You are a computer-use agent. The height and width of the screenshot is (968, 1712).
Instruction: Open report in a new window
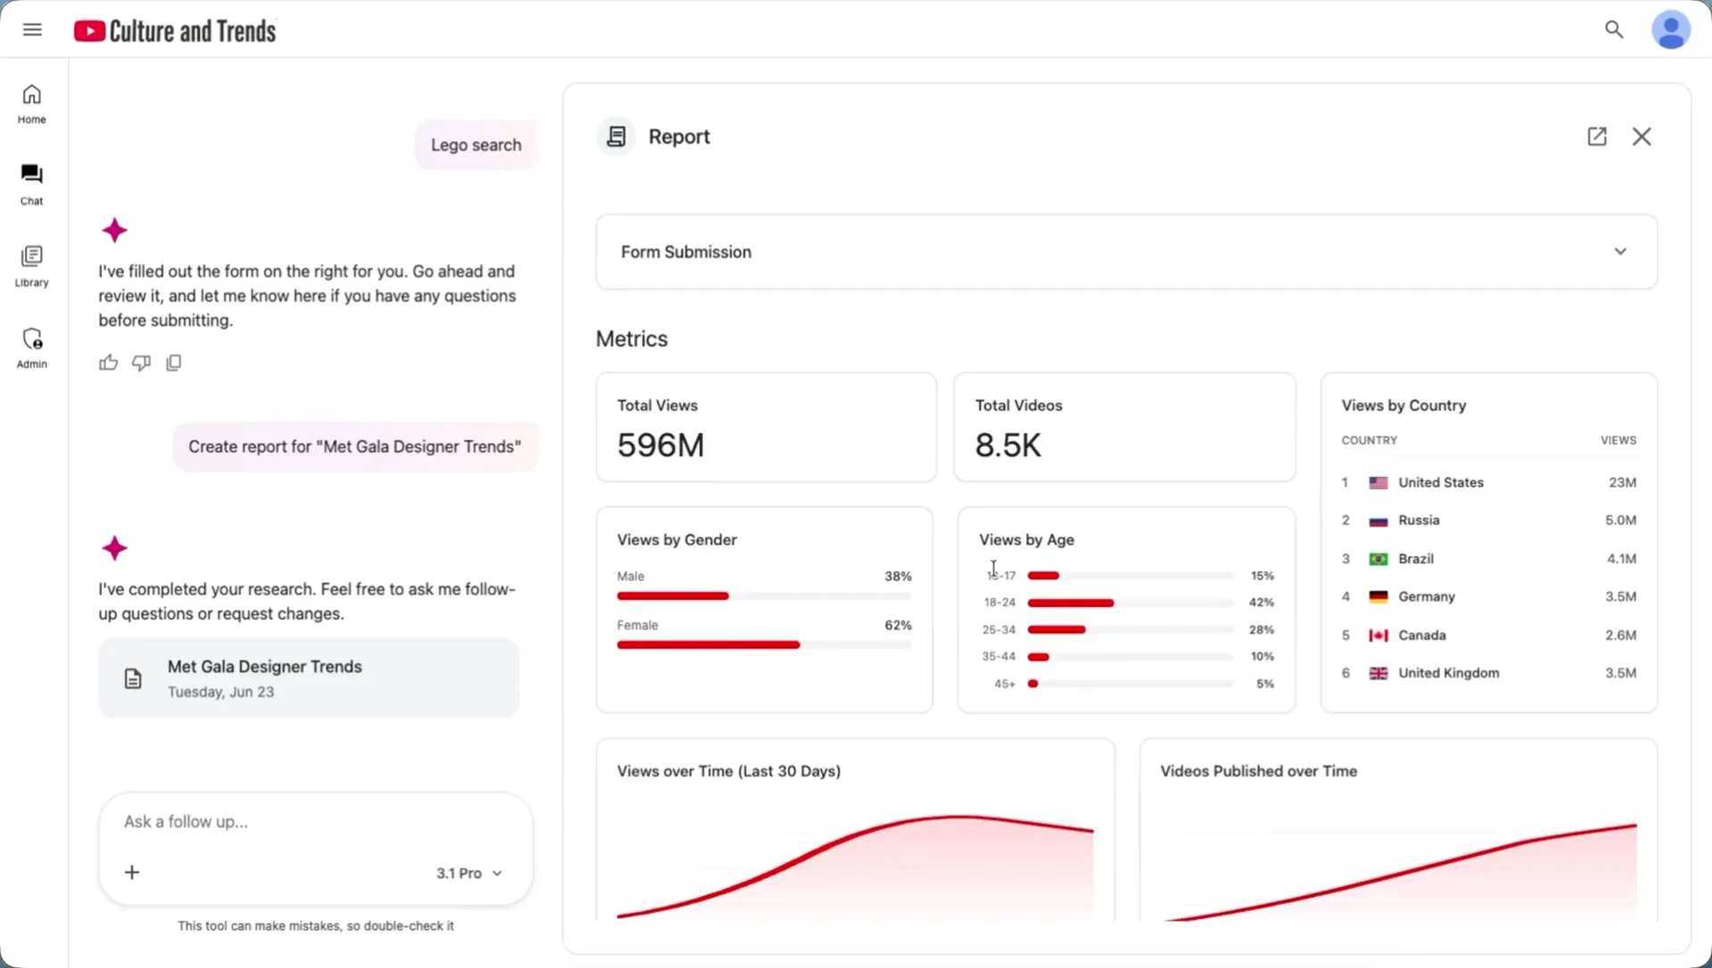pos(1597,136)
